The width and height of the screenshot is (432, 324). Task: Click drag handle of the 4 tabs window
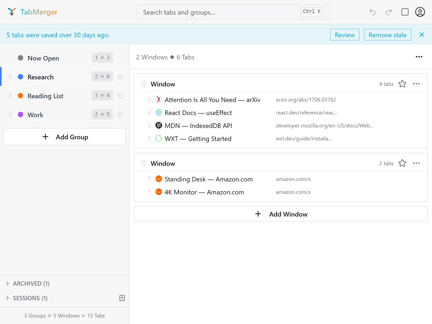pyautogui.click(x=144, y=84)
